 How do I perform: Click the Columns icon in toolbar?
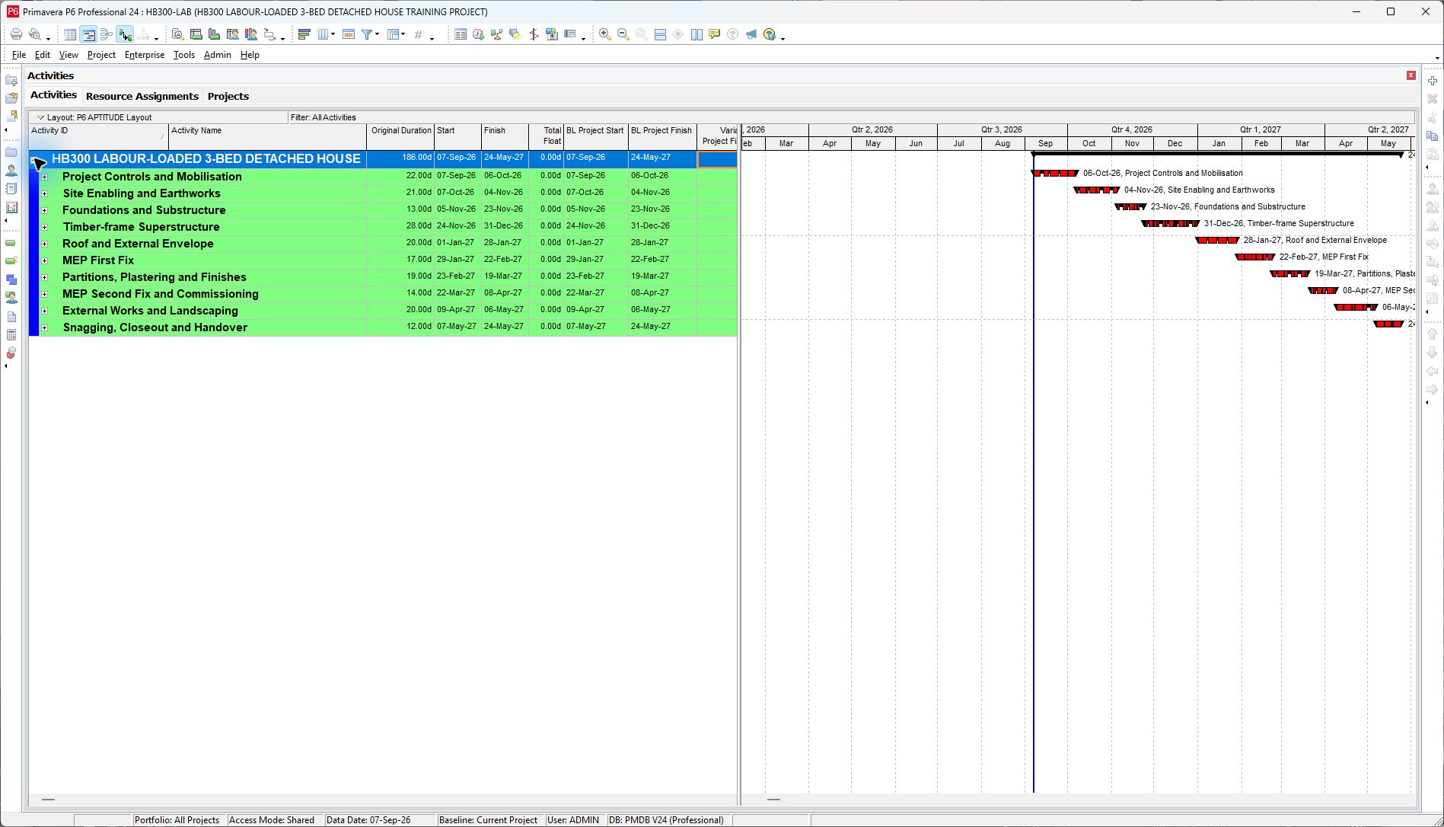click(x=324, y=34)
